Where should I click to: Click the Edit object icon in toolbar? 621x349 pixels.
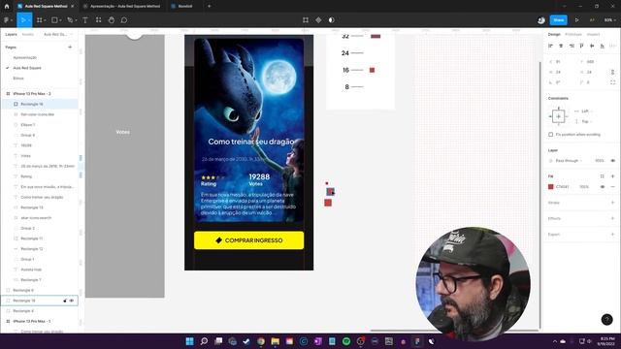click(306, 19)
